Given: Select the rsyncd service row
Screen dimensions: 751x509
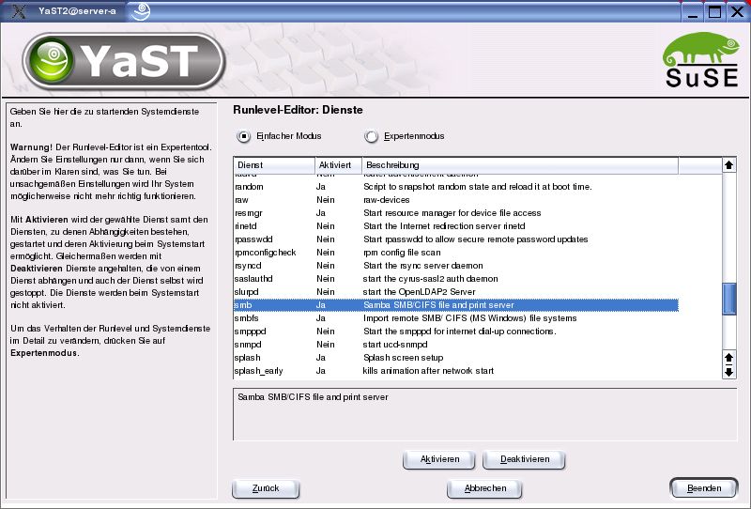Looking at the screenshot, I should tap(456, 266).
